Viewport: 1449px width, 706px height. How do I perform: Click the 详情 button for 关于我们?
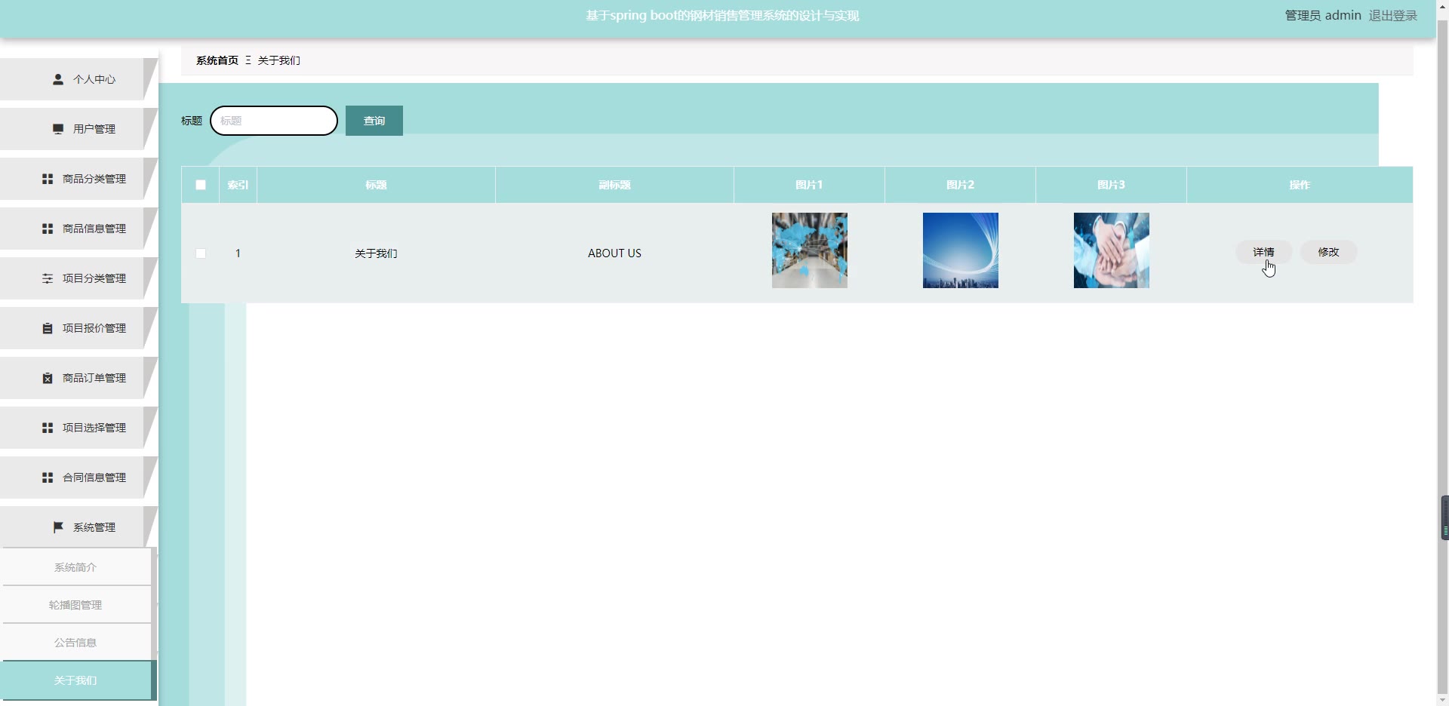(1264, 252)
